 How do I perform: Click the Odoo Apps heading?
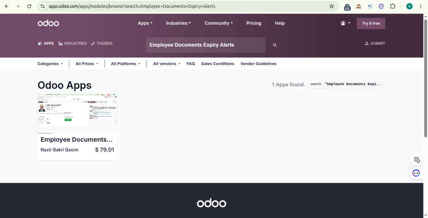64,85
